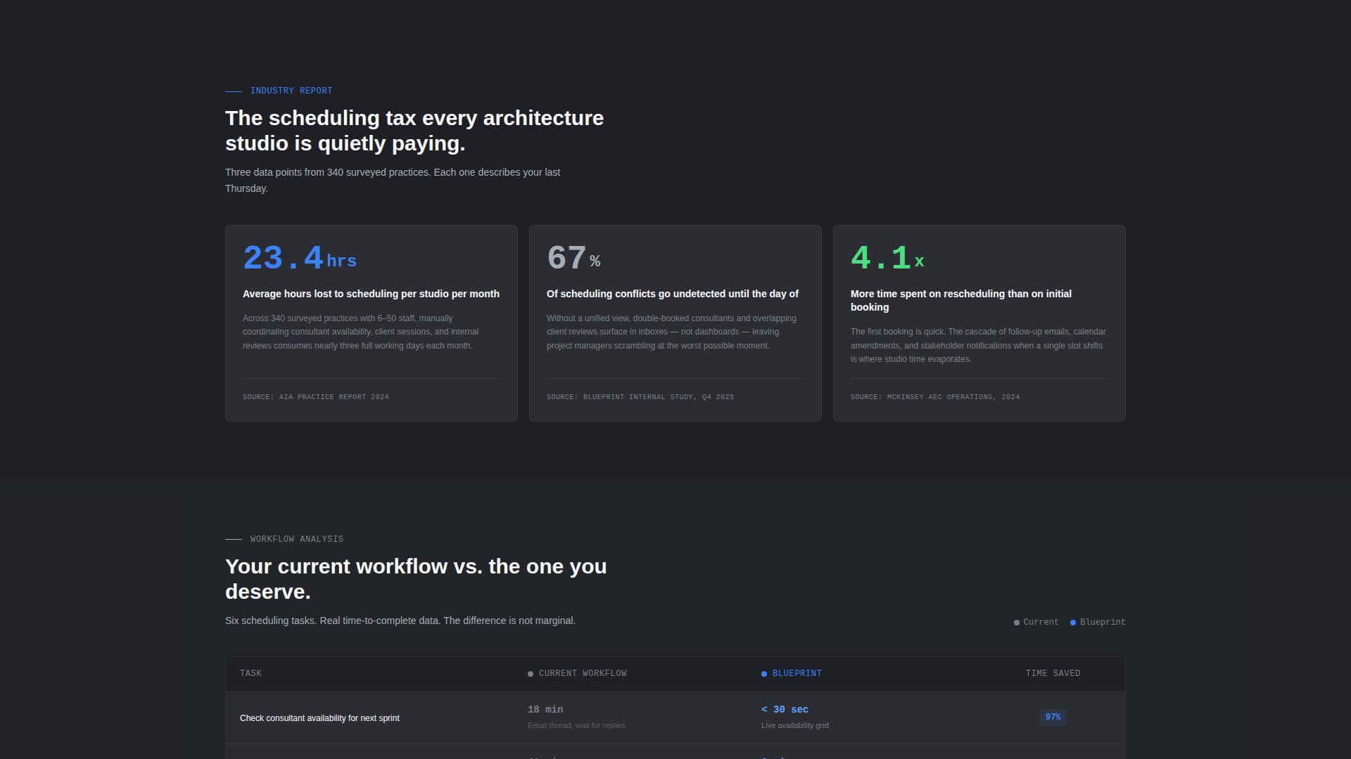Click the WORKFLOW ANALYSIS section label
Screen dimensions: 1351x759
coord(297,539)
